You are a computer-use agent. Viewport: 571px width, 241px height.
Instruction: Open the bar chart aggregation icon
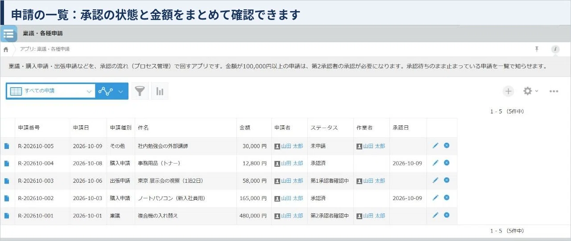pyautogui.click(x=160, y=91)
